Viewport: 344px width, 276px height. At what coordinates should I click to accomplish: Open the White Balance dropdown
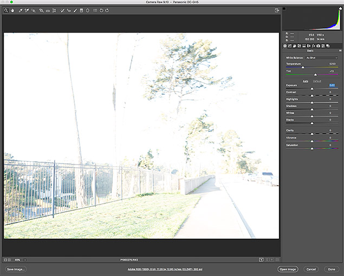tap(322, 57)
